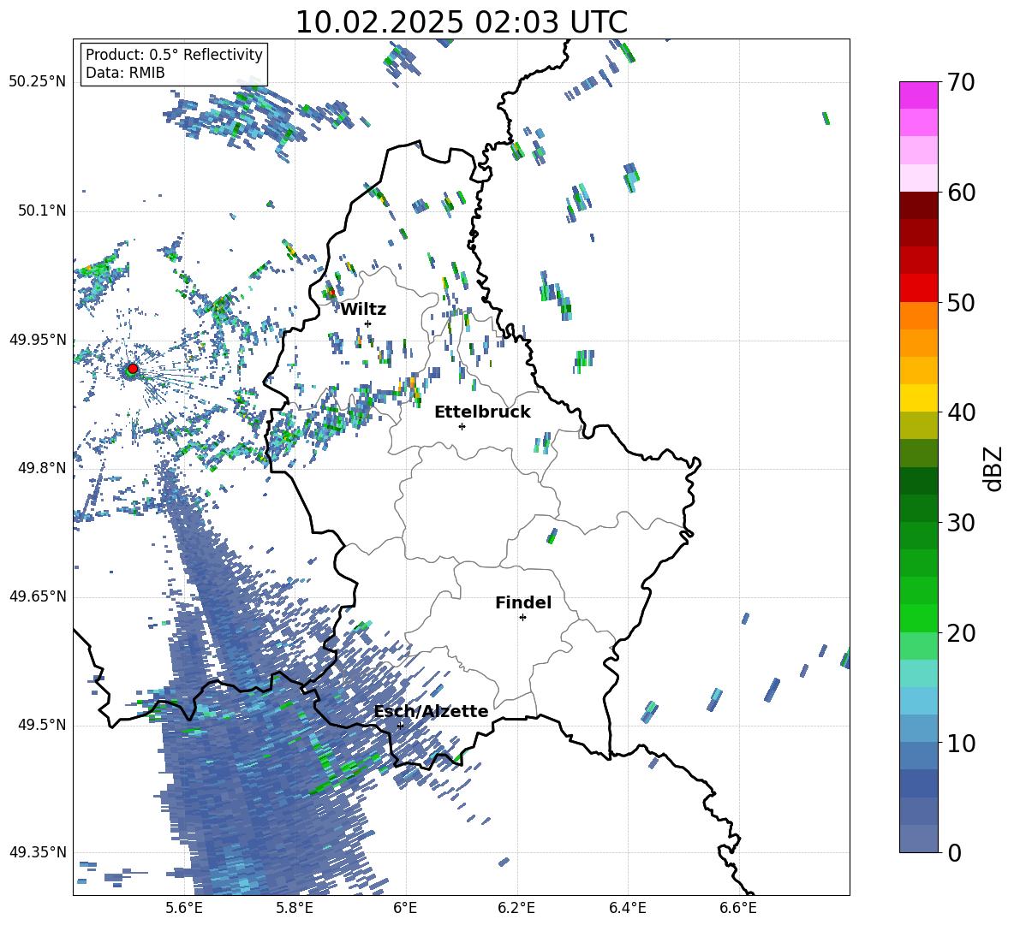Click the 6.4°E longitude label
This screenshot has height=925, width=1014.
(628, 908)
